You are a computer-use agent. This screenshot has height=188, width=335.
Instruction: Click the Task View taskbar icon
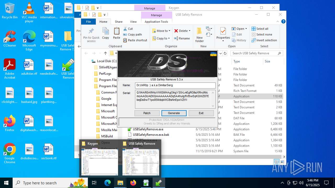point(94,183)
